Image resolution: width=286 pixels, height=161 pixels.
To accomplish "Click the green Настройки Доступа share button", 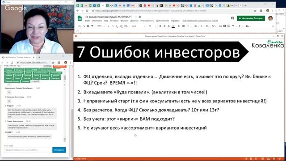I will (251, 18).
